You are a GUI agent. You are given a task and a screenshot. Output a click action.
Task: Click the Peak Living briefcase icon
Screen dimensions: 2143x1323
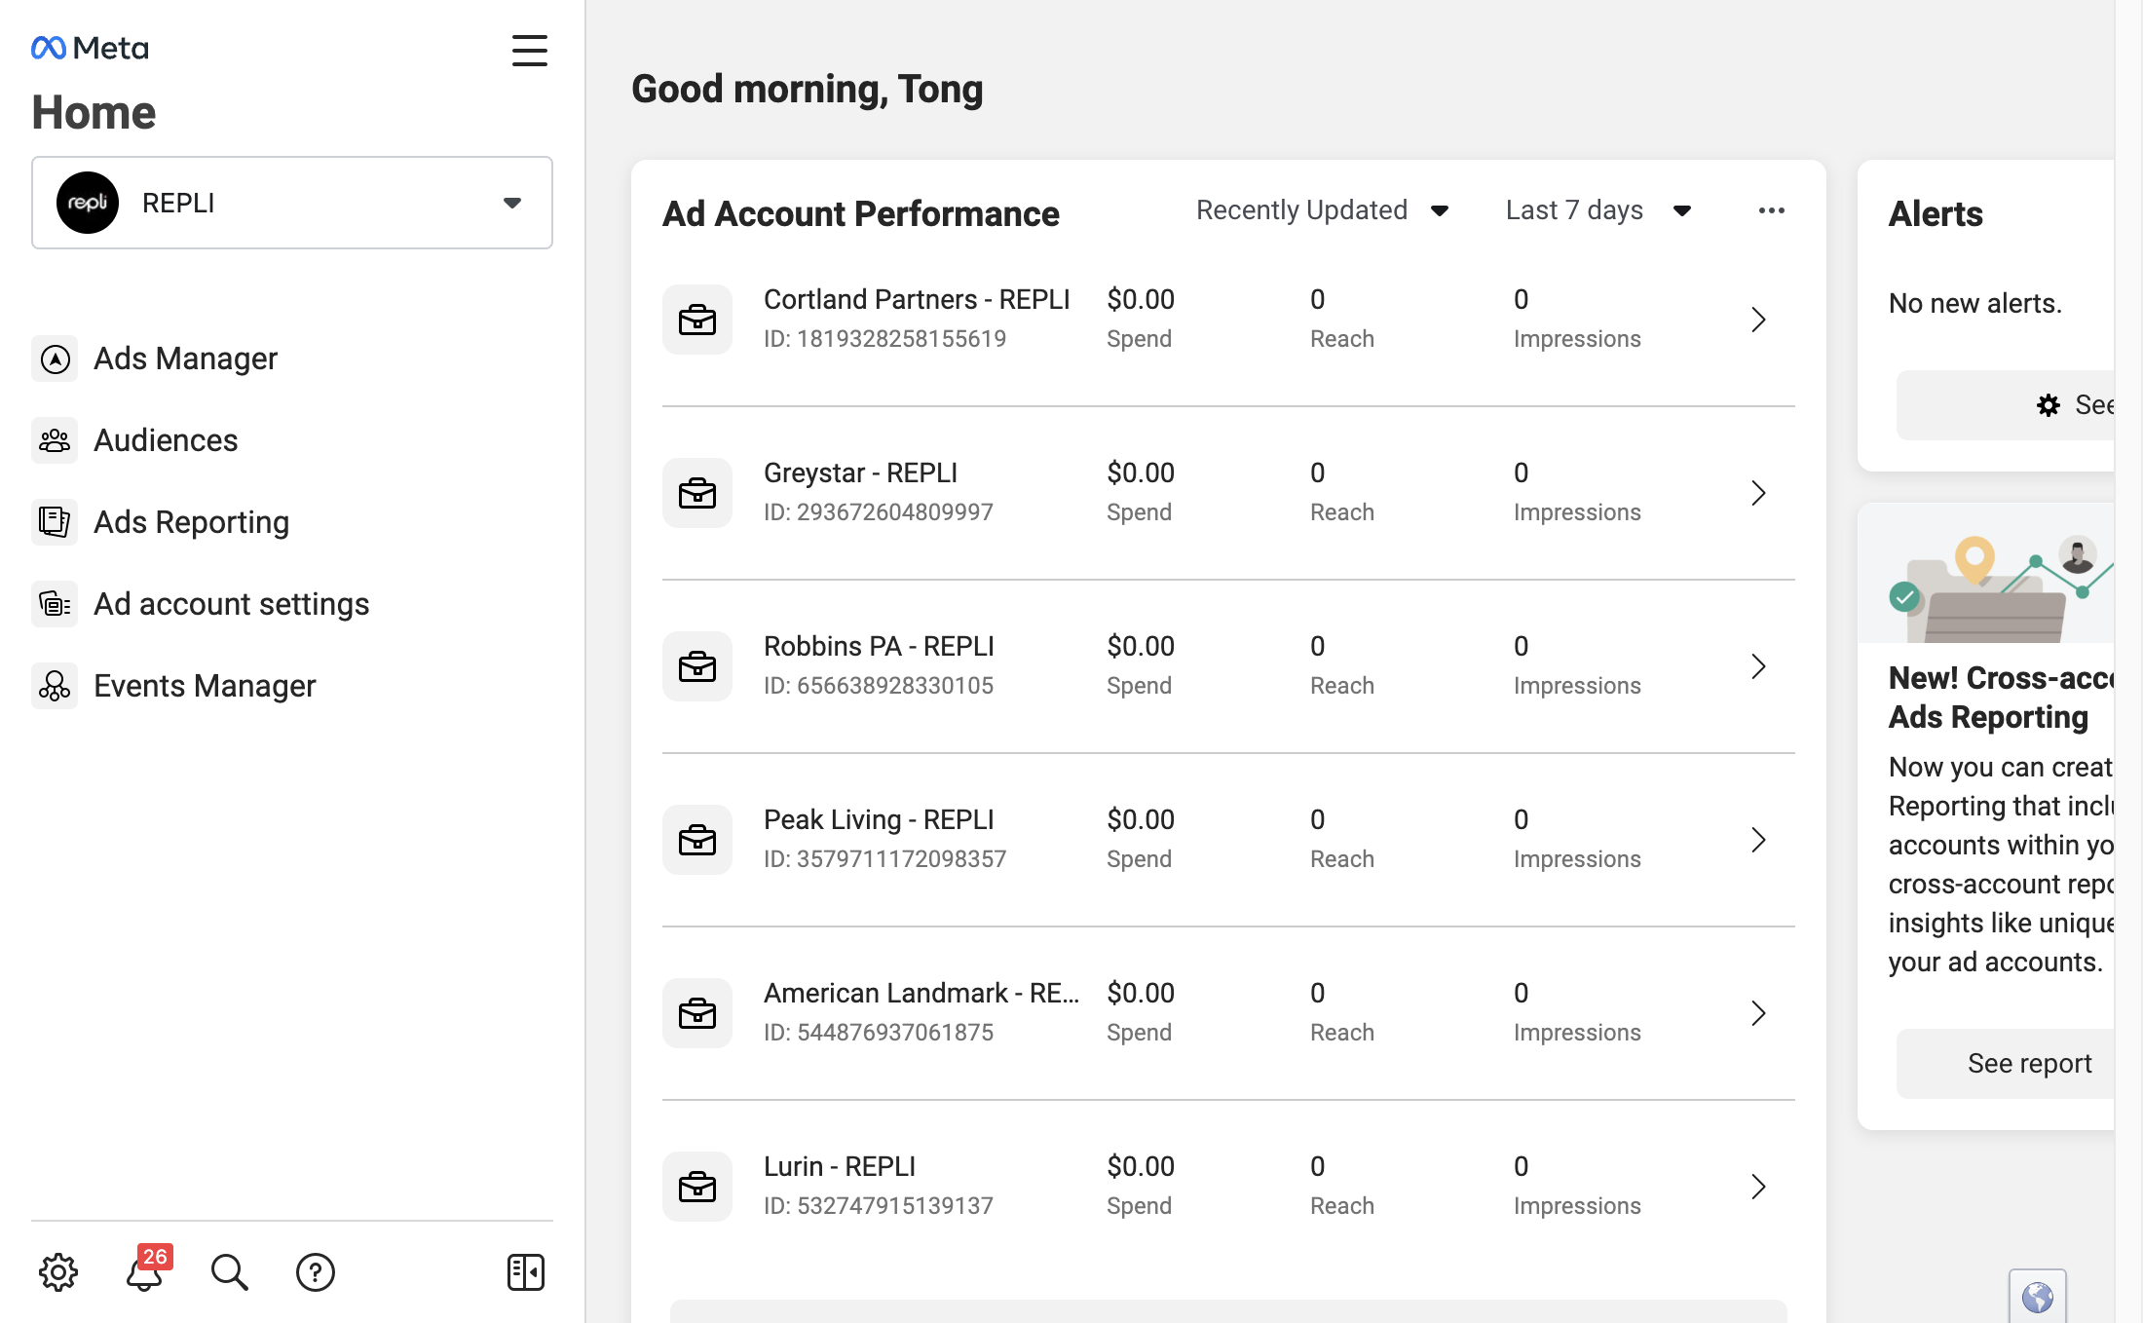tap(697, 840)
